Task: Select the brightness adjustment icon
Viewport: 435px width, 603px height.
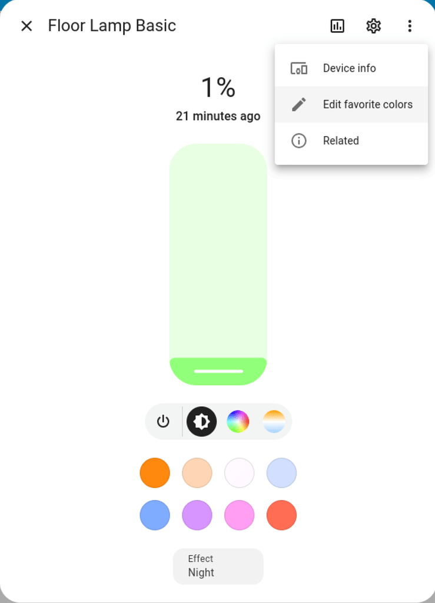Action: pos(201,421)
